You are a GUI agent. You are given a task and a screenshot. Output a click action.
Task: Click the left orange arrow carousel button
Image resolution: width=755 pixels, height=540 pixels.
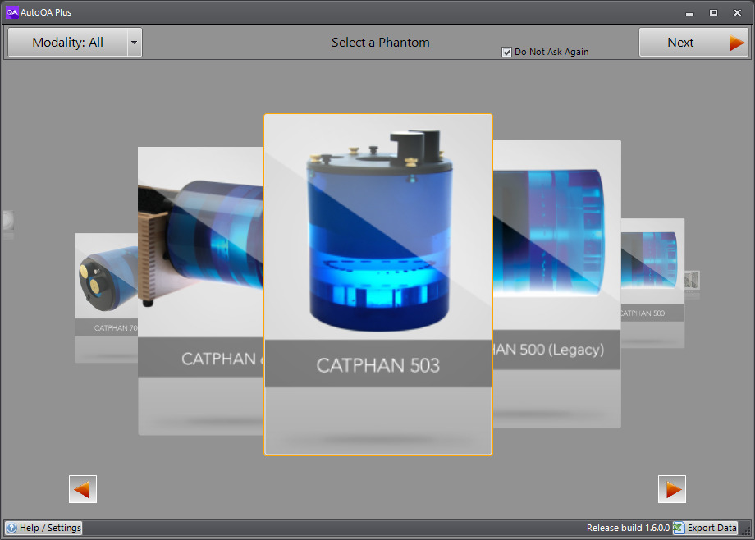point(83,489)
